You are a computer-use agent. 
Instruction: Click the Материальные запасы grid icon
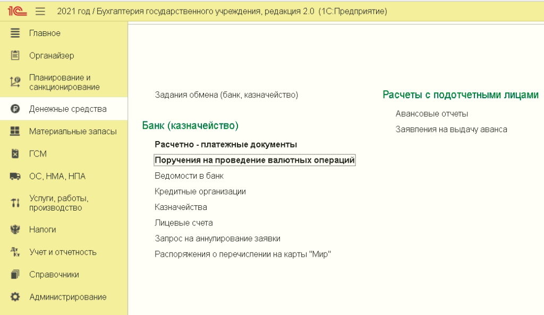[x=15, y=132]
